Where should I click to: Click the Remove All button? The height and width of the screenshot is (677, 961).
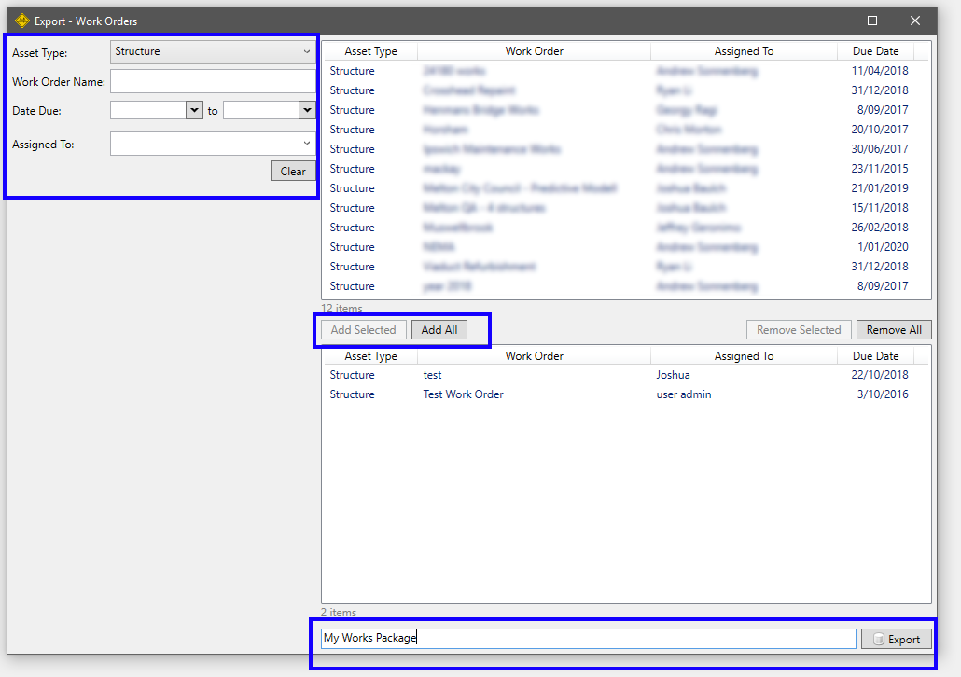tap(894, 330)
